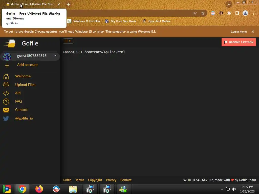Open Windows 11 Installer bookmark
Viewport: 259px width, 194px height.
[x=84, y=21]
